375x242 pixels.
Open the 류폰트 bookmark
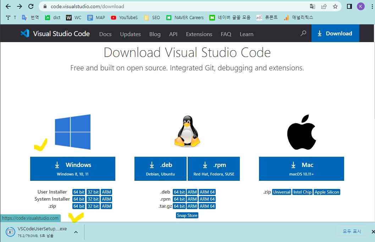[x=267, y=17]
